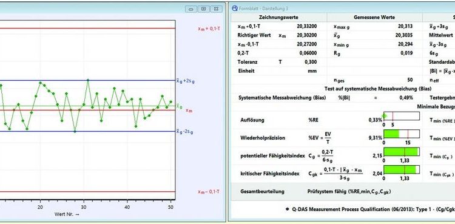Click the 'xm − 0,1·T' lower limit chart label
Image resolution: width=455 pixels, height=224 pixels.
[208, 192]
